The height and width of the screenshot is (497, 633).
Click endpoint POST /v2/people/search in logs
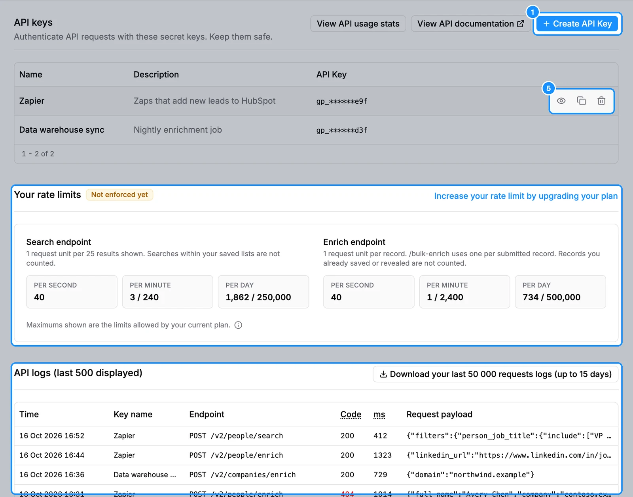pos(236,436)
